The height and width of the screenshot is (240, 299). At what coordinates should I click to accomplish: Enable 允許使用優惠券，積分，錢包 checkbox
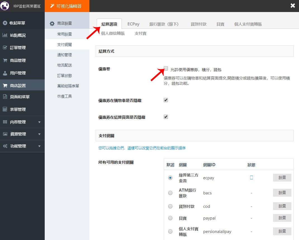[166, 68]
